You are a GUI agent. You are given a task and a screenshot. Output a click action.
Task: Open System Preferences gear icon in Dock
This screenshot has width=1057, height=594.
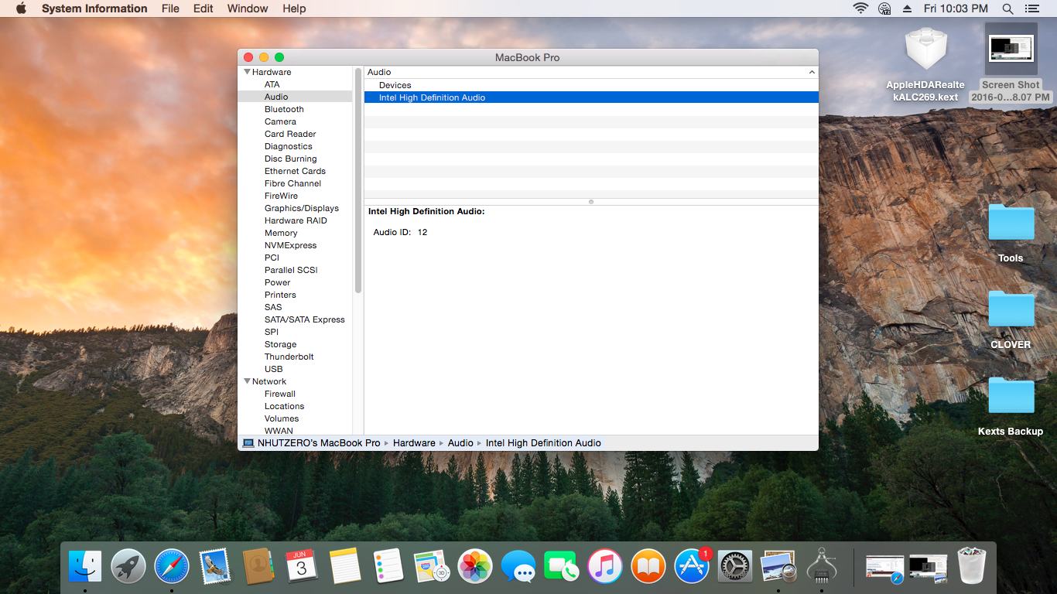point(735,566)
